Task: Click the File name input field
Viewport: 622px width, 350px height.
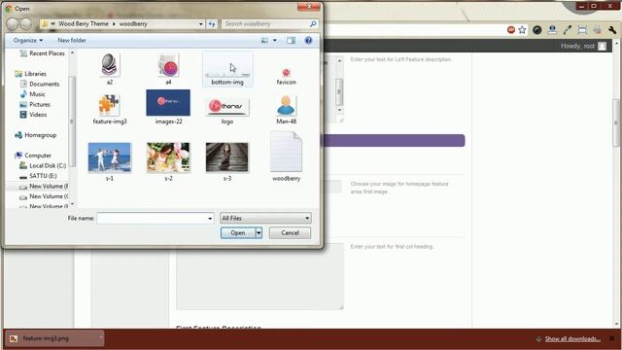Action: click(x=152, y=218)
